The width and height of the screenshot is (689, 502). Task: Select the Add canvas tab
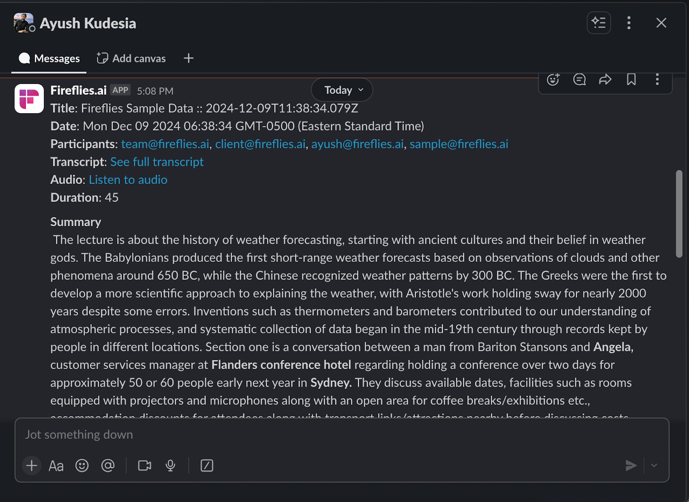click(x=131, y=59)
